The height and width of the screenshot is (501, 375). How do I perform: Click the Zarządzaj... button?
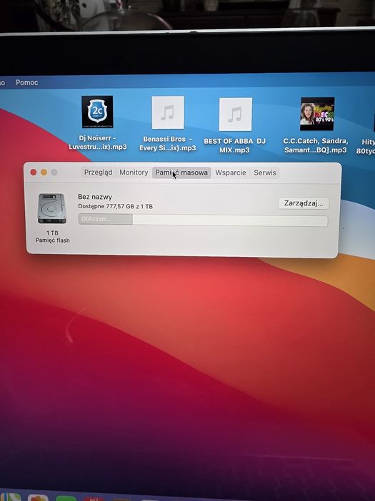tap(304, 203)
